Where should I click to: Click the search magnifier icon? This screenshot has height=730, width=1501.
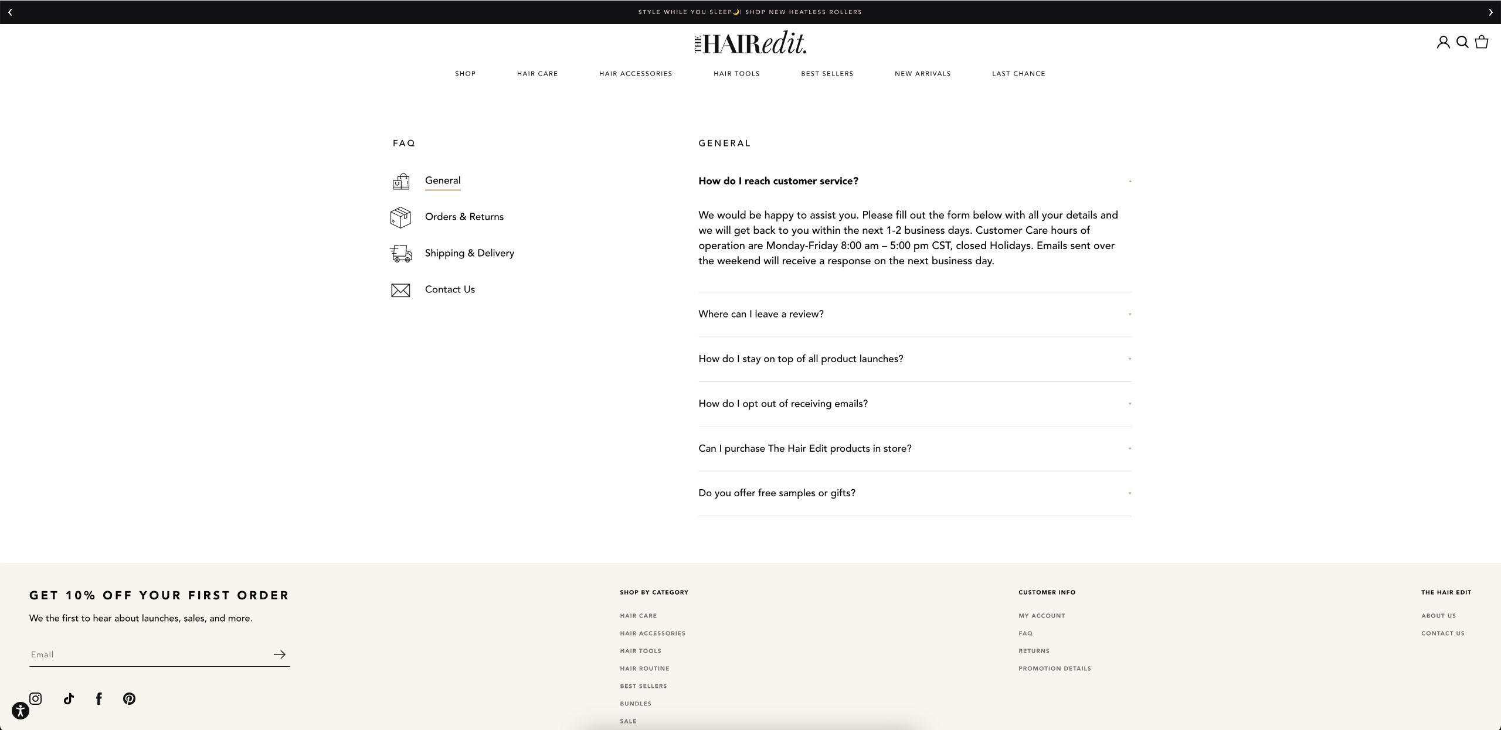pos(1462,42)
